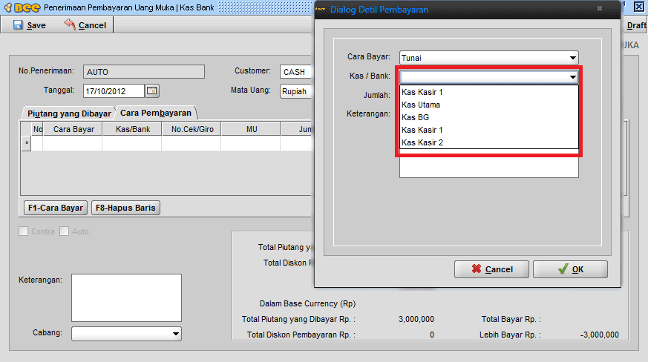The height and width of the screenshot is (362, 648).
Task: Toggle the Auto checkbox
Action: (64, 231)
